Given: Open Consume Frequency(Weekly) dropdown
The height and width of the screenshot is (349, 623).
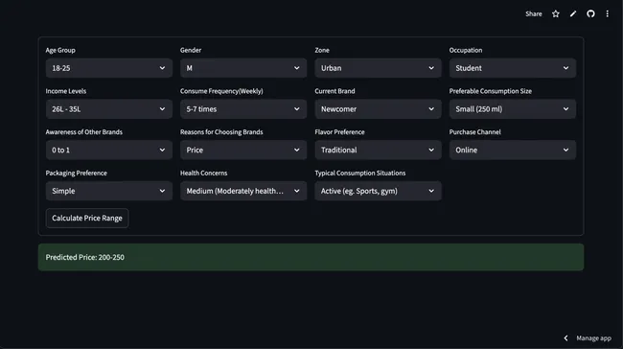Looking at the screenshot, I should point(243,109).
